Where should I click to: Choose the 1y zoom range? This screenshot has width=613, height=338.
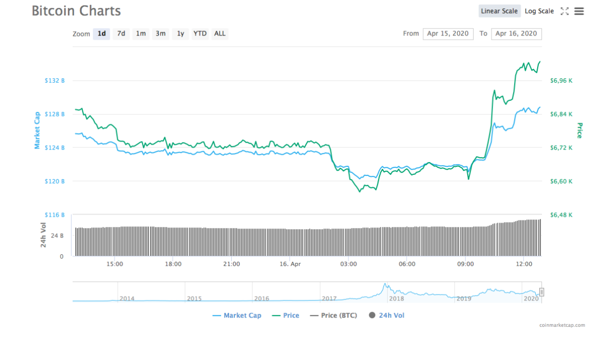click(x=180, y=34)
